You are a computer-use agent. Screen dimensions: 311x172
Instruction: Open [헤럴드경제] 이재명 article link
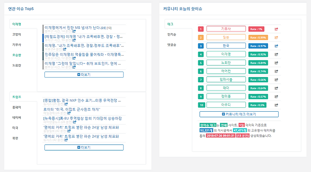83,37
